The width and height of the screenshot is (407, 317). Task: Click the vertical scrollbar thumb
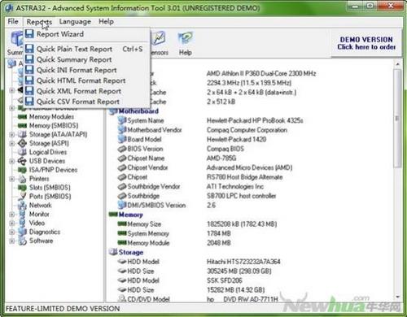pyautogui.click(x=397, y=118)
